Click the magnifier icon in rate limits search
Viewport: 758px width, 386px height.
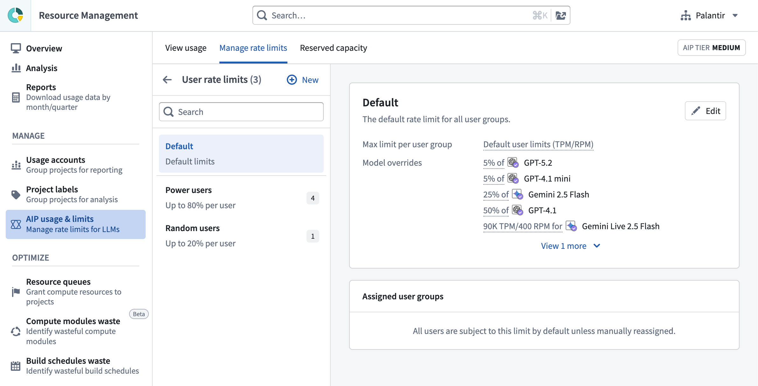coord(169,112)
